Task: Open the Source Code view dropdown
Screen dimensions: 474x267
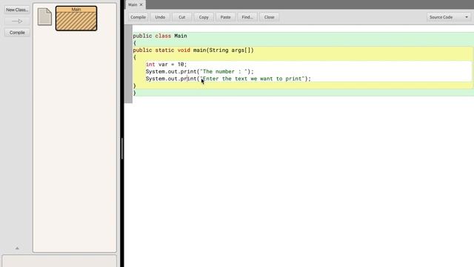Action: coord(449,17)
